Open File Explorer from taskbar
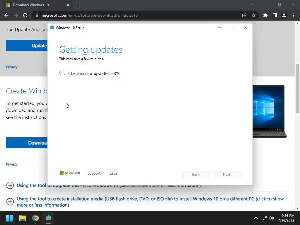 coord(22,218)
